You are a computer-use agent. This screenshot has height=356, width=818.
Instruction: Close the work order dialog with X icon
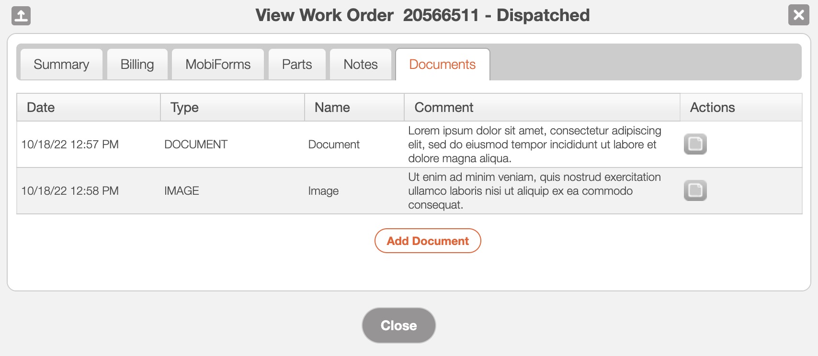(x=798, y=15)
